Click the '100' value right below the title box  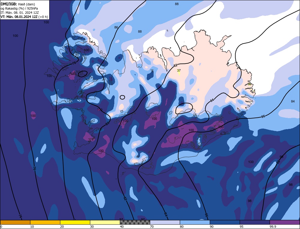pos(46,22)
